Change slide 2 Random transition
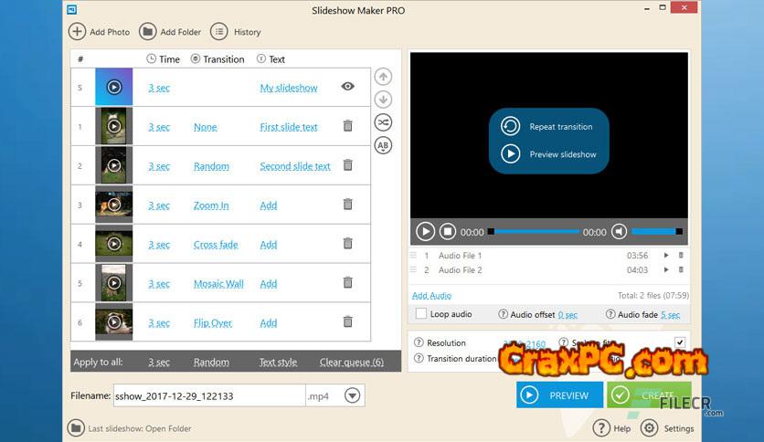This screenshot has height=442, width=764. point(211,166)
